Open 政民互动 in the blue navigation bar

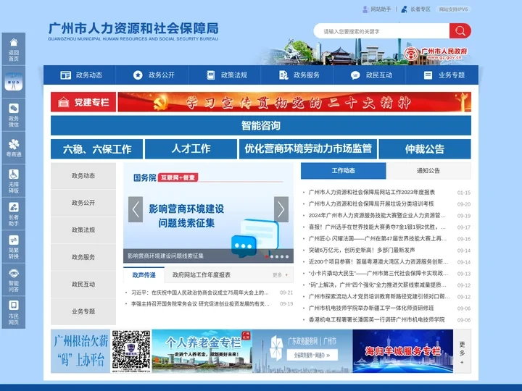(x=370, y=75)
